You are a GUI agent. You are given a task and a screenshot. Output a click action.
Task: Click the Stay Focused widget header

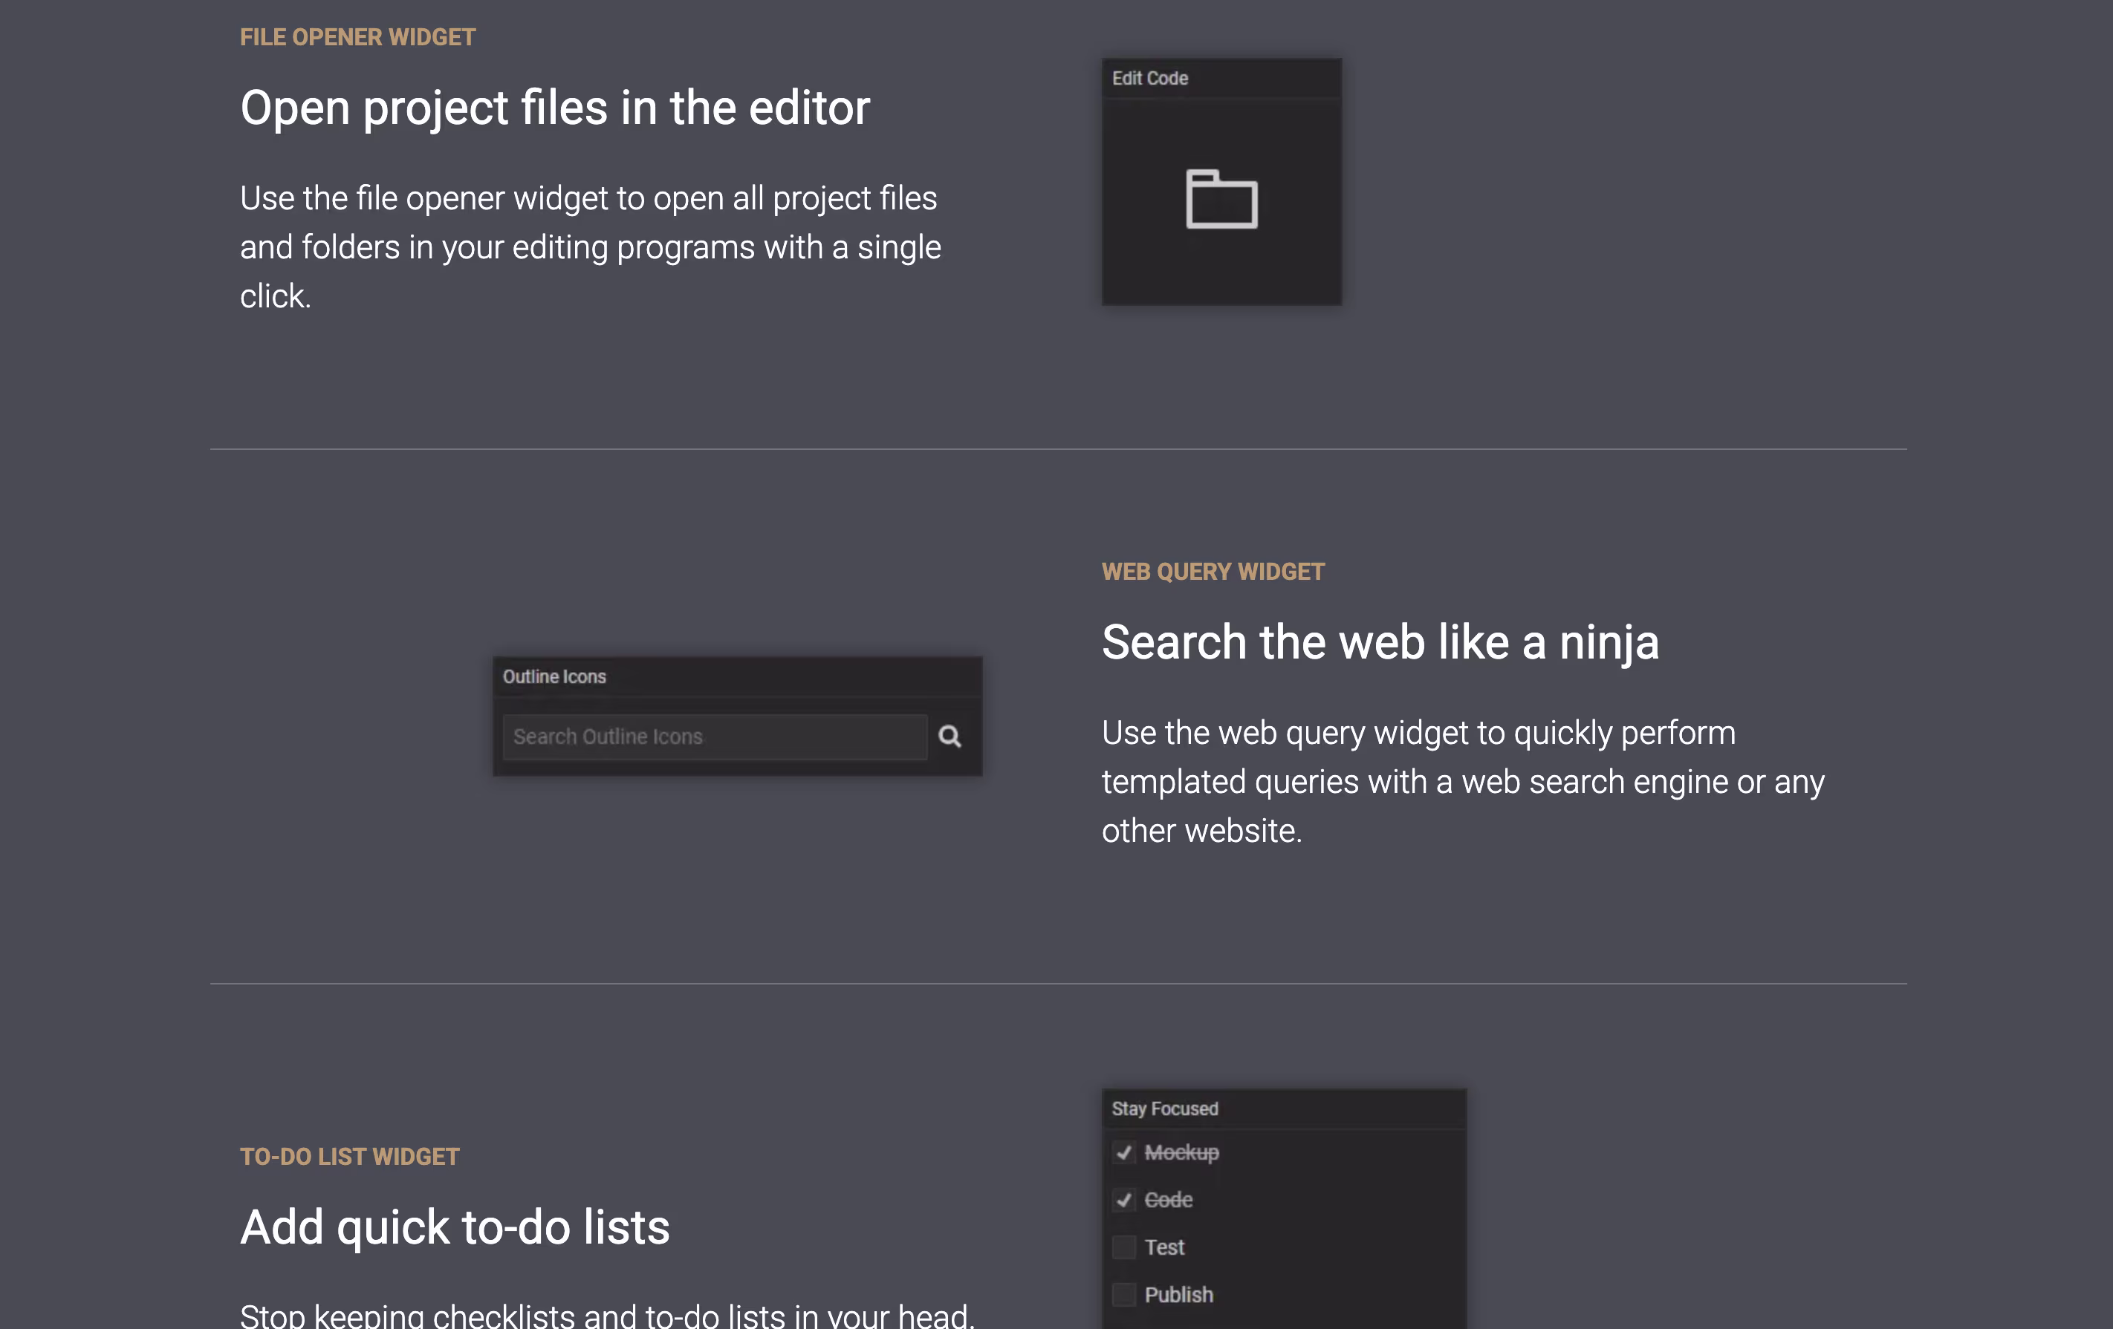(x=1164, y=1109)
